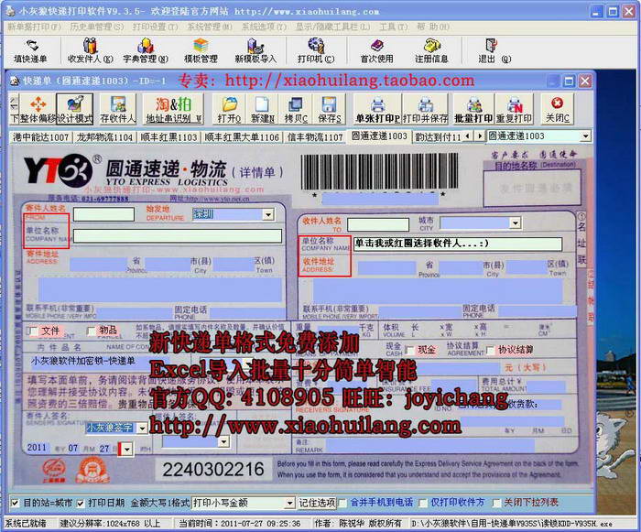Open the 打印设置 menu

coord(155,27)
